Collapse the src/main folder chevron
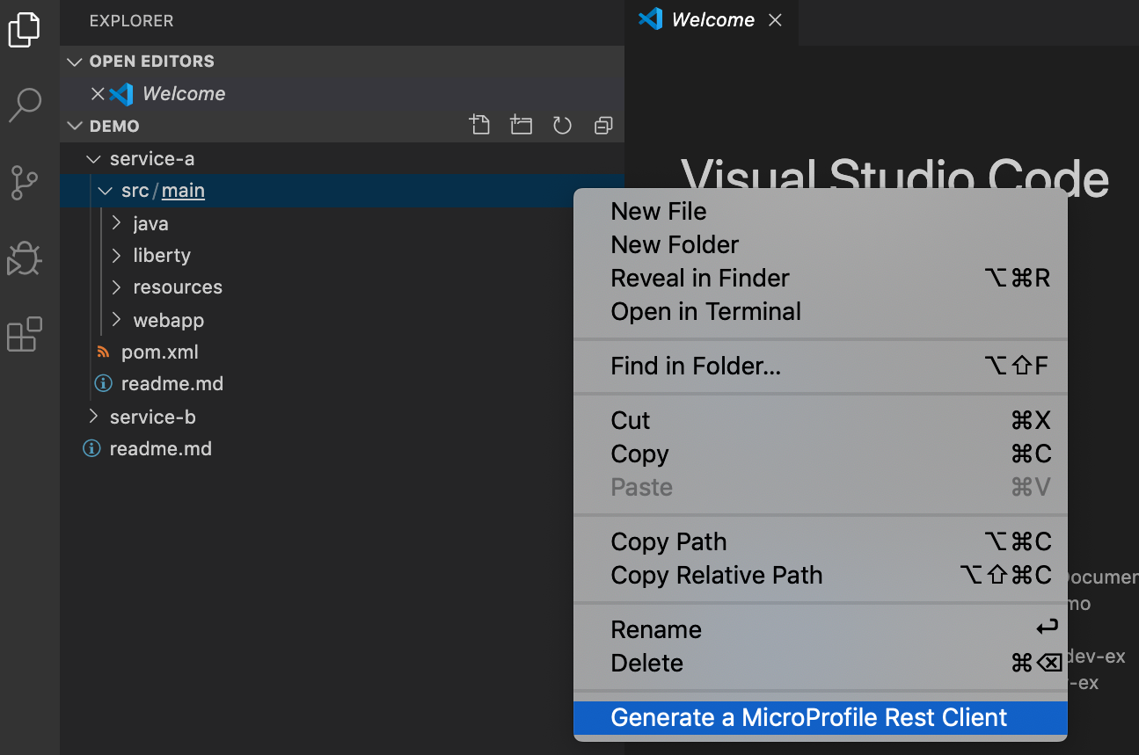Screen dimensions: 1139x755 pyautogui.click(x=106, y=191)
